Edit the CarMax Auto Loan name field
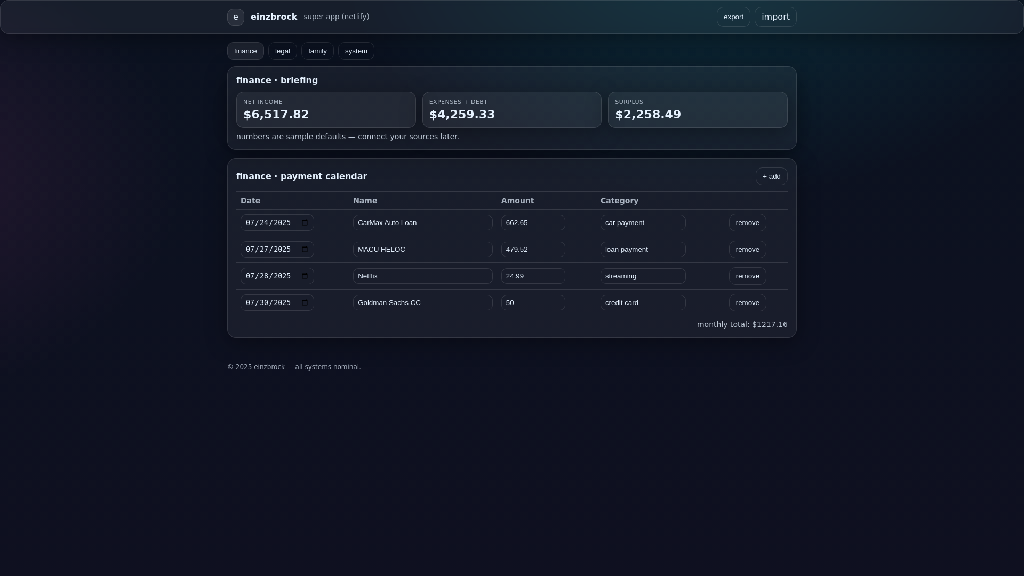Image resolution: width=1024 pixels, height=576 pixels. (423, 223)
